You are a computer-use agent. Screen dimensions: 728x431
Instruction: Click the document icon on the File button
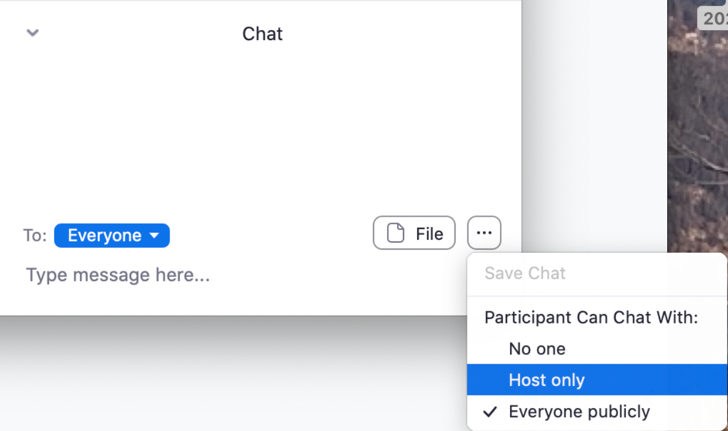pos(395,233)
